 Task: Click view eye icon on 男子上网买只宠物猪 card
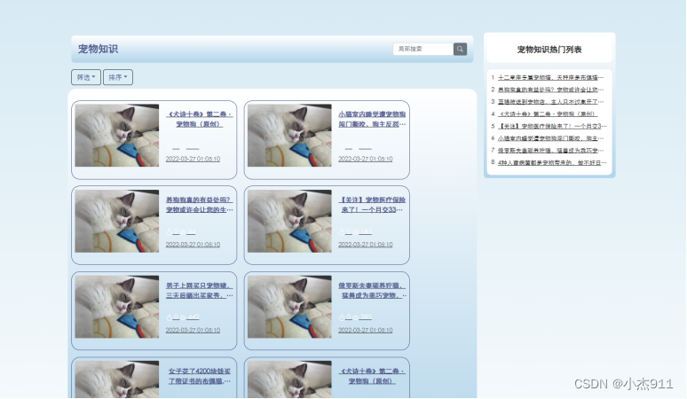(183, 317)
